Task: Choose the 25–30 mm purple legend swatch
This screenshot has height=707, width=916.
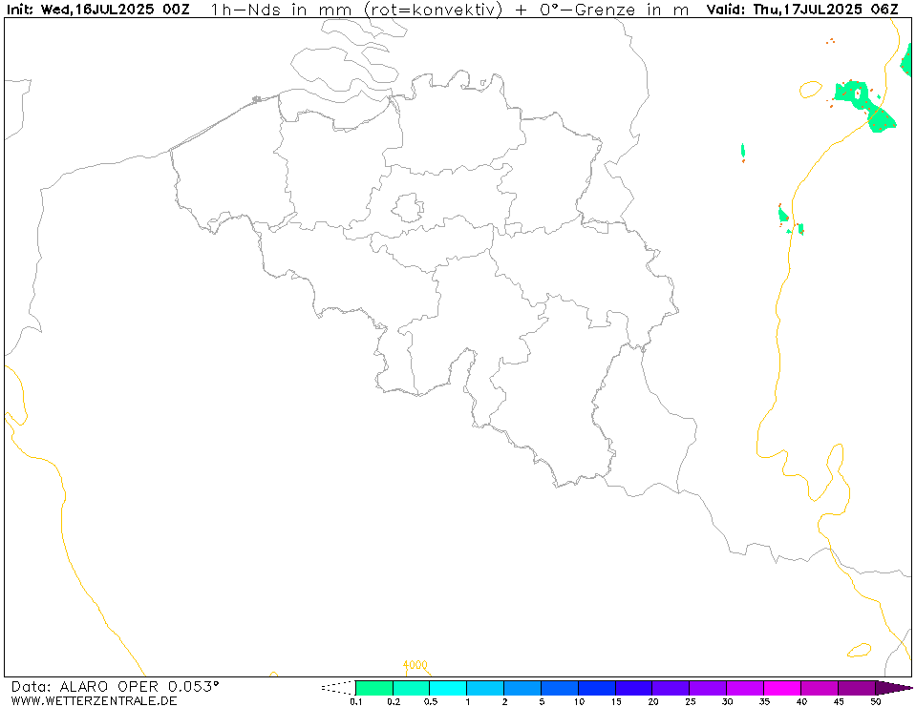Action: click(708, 688)
